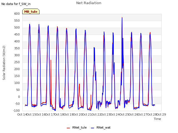Screen dimensions: 178x133
Task: Click the 50 y-axis tick label
Action: click(x=18, y=90)
